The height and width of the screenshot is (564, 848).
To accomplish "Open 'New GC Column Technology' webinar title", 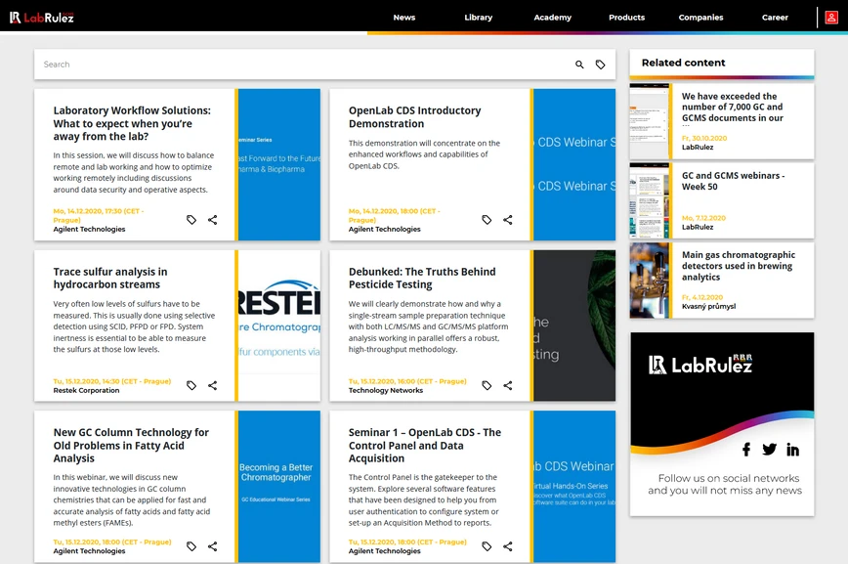I will [x=131, y=445].
